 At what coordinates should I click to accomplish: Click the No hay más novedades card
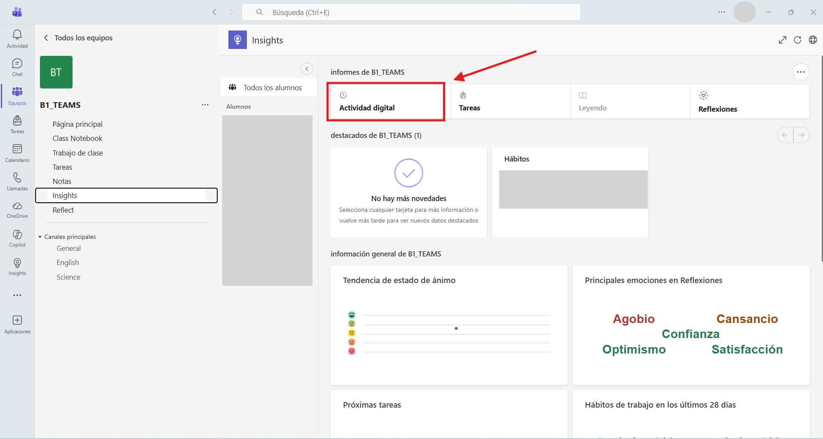[x=409, y=192]
